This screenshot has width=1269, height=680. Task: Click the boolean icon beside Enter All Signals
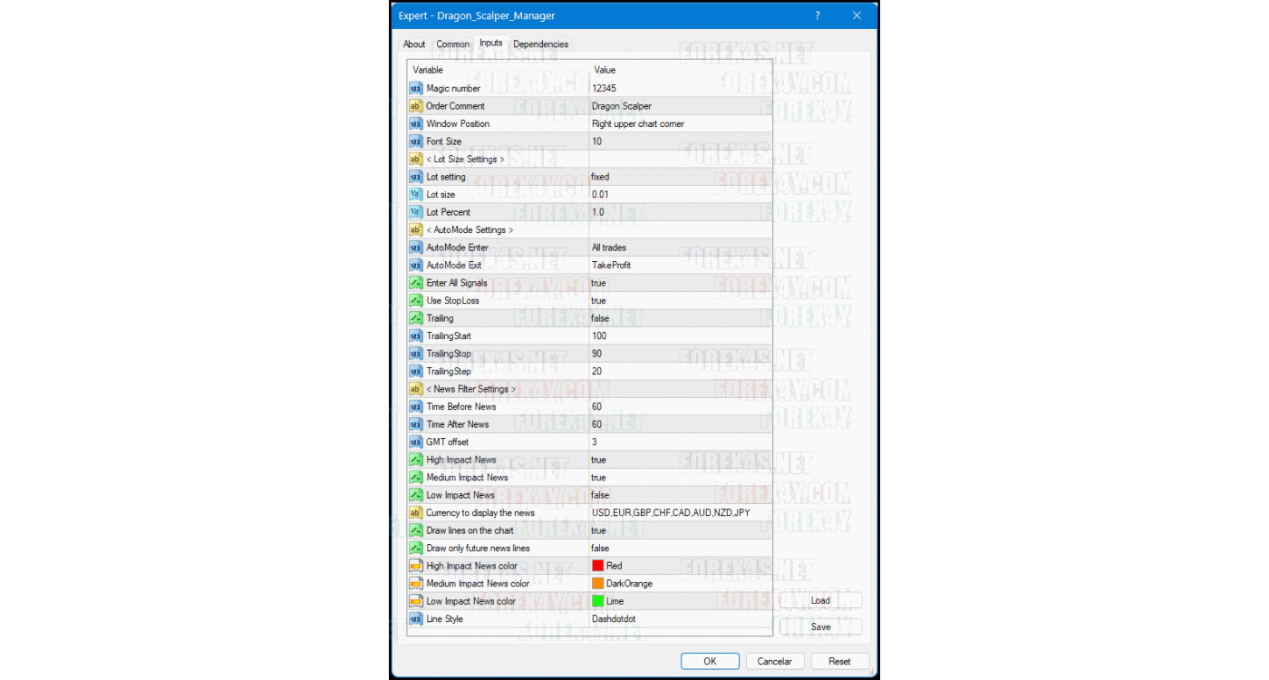tap(415, 283)
